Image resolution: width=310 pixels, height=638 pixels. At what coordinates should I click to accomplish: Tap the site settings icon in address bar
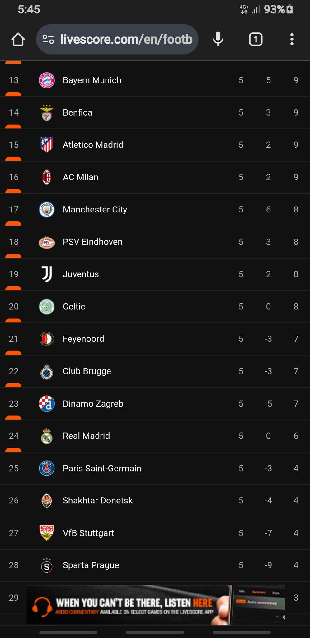point(48,39)
